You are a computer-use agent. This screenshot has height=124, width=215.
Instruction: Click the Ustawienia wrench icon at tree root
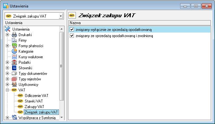7,29
